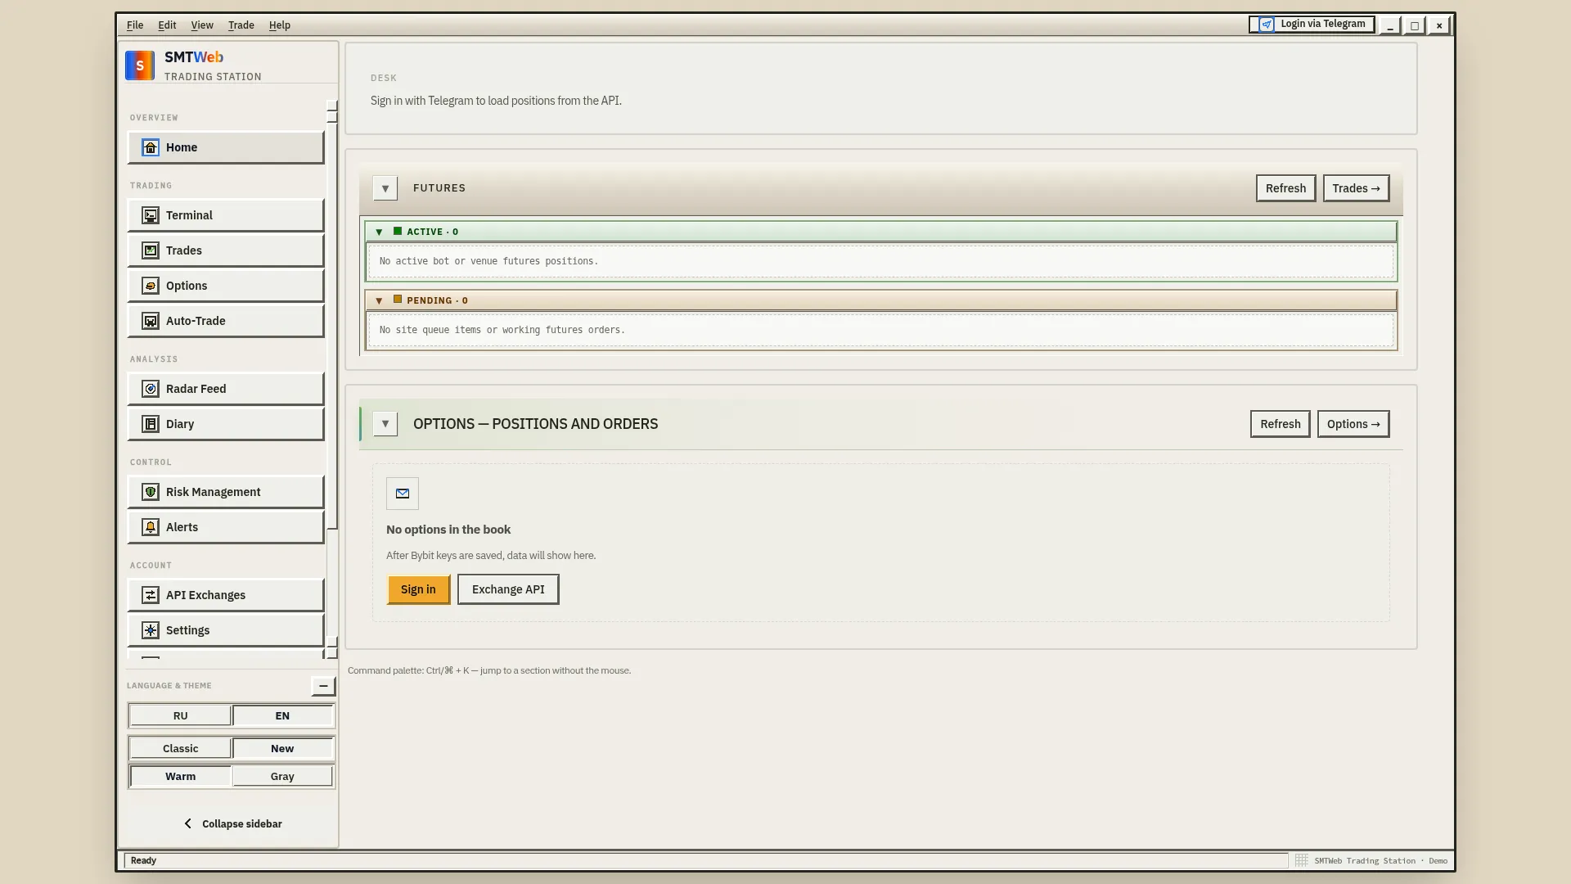Click the Collapse sidebar chevron icon
1571x884 pixels.
(188, 823)
